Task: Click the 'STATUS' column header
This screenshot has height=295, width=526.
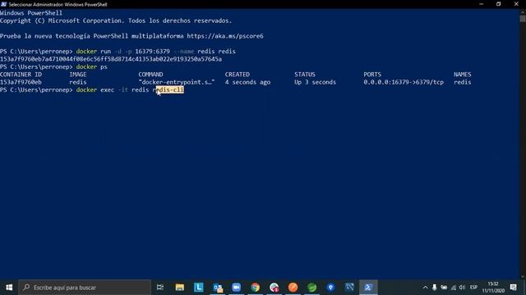Action: coord(305,75)
